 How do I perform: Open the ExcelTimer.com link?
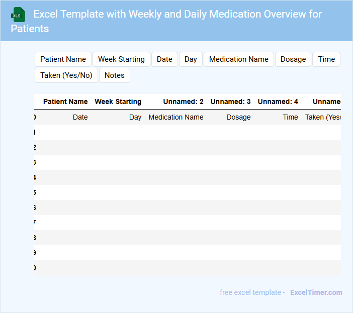pos(316,292)
